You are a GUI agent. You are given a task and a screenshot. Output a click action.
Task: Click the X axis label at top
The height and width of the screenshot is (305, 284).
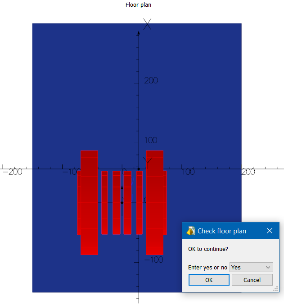147,24
